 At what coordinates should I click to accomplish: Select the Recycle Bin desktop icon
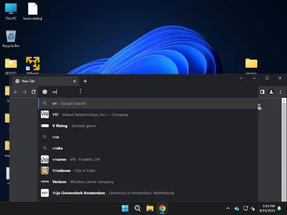click(11, 39)
